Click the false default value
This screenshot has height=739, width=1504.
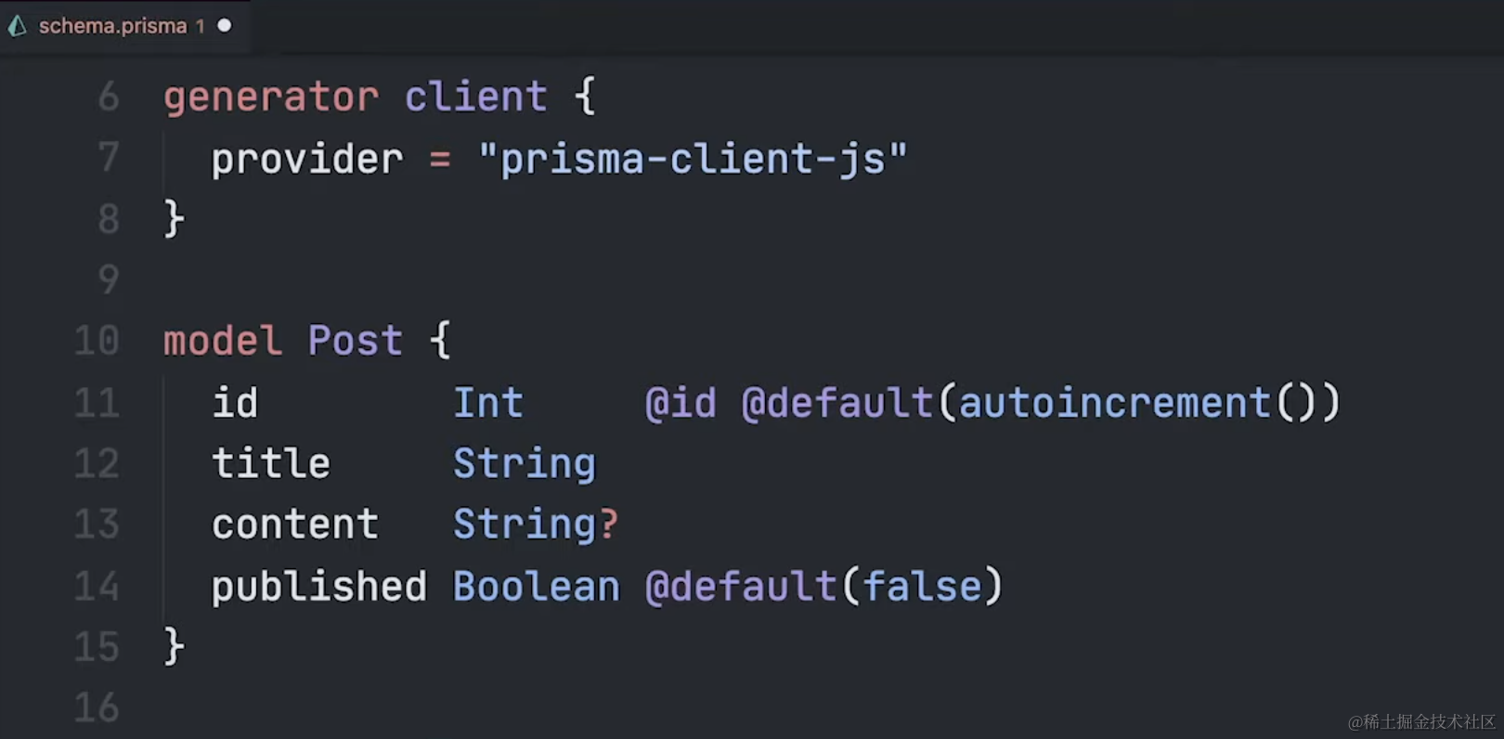(x=922, y=587)
